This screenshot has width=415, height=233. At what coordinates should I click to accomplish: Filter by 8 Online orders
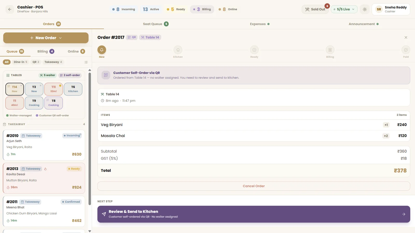point(228,9)
